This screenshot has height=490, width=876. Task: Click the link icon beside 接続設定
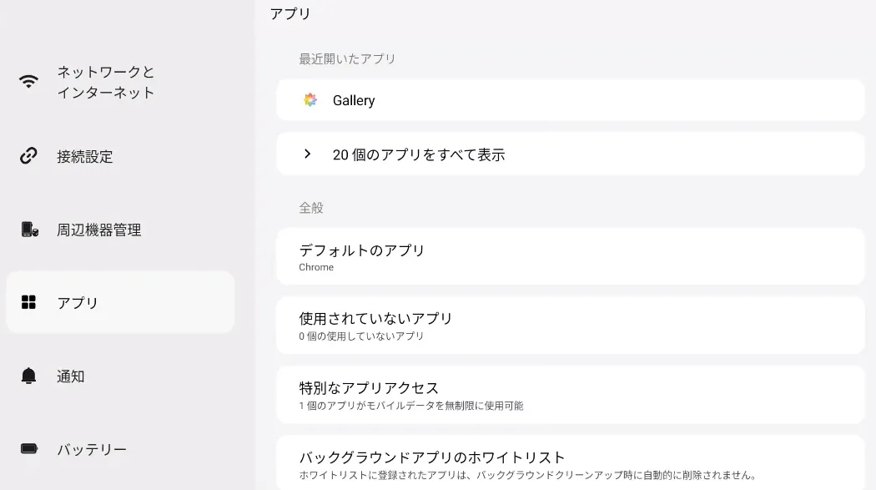pos(29,155)
